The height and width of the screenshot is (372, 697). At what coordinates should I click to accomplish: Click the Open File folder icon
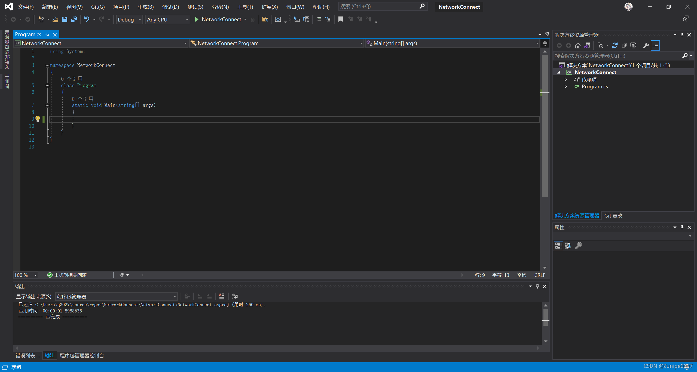(x=55, y=19)
